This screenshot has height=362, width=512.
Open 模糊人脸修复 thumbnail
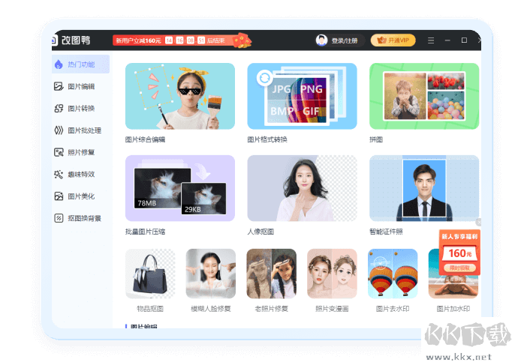point(211,274)
